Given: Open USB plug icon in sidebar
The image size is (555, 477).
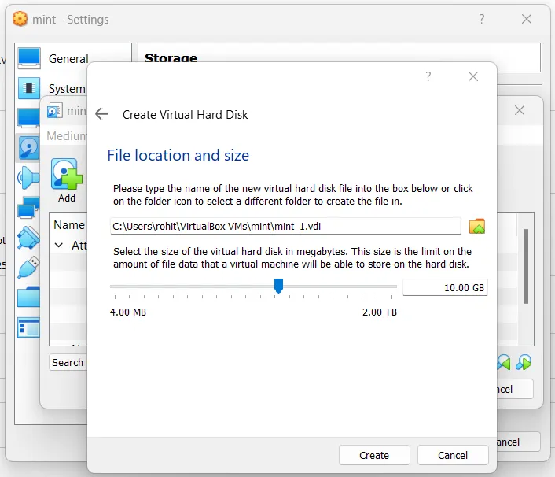Looking at the screenshot, I should (x=28, y=267).
